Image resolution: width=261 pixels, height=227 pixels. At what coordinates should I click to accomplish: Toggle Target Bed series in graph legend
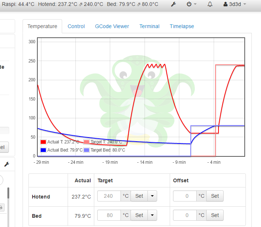tap(105, 150)
